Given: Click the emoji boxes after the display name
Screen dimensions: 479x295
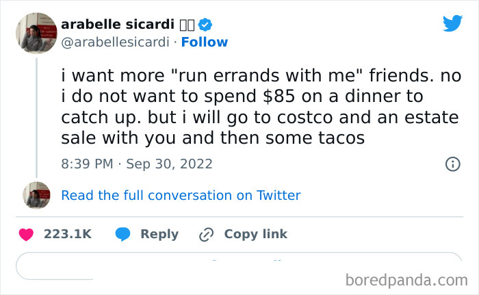Looking at the screenshot, I should 187,25.
